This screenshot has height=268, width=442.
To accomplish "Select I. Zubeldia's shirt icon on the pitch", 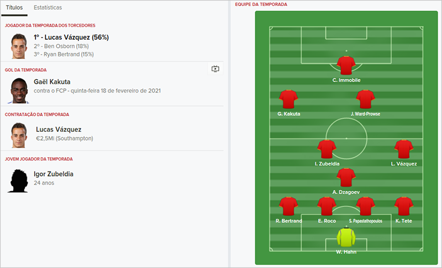I will tap(327, 149).
